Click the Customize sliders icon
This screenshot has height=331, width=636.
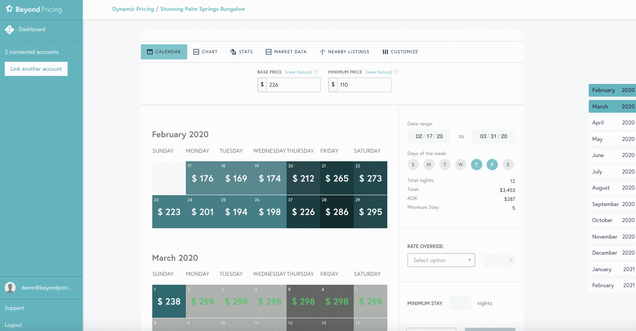coord(385,52)
